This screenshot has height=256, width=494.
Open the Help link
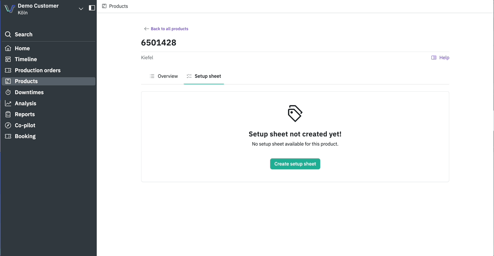pyautogui.click(x=440, y=58)
